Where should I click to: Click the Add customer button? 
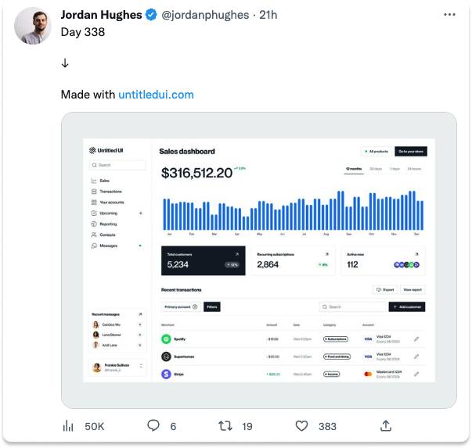(x=407, y=306)
